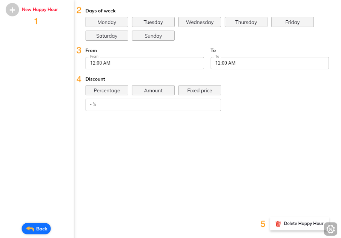Toggle the Saturday day button
Image resolution: width=341 pixels, height=238 pixels.
pyautogui.click(x=107, y=36)
